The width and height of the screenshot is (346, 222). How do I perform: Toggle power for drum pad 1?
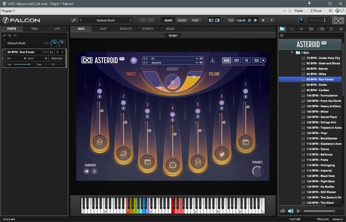coord(100,91)
